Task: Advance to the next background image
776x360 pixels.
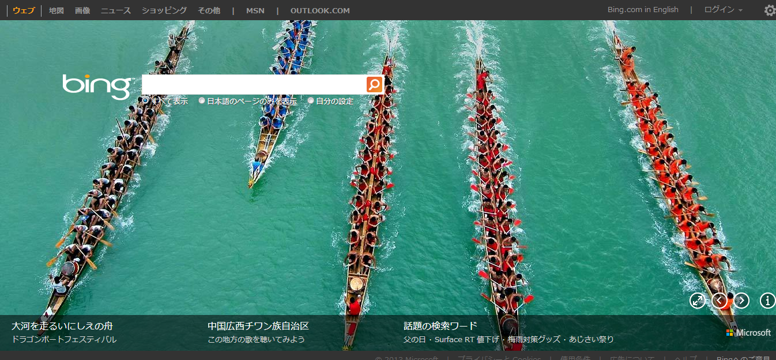Action: [741, 301]
